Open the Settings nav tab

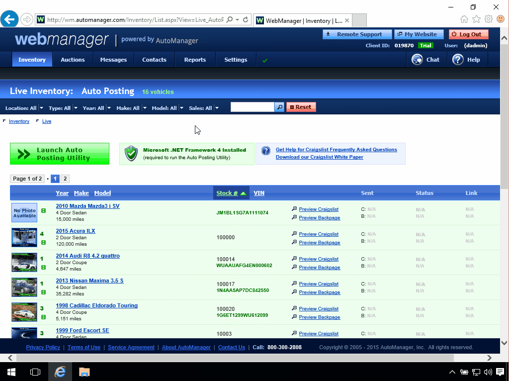pyautogui.click(x=236, y=60)
